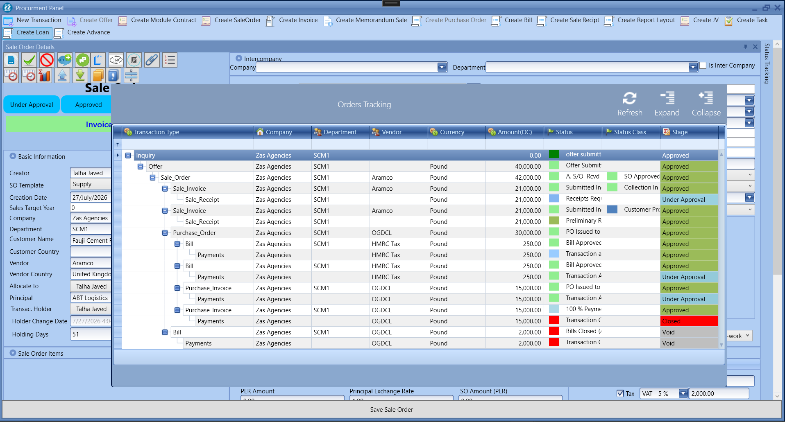The width and height of the screenshot is (785, 422).
Task: Click the blue upload arrow icon
Action: pos(62,75)
